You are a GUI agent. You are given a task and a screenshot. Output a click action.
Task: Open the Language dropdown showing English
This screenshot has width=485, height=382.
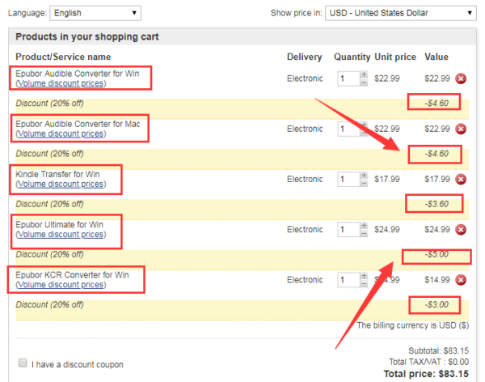click(x=95, y=13)
